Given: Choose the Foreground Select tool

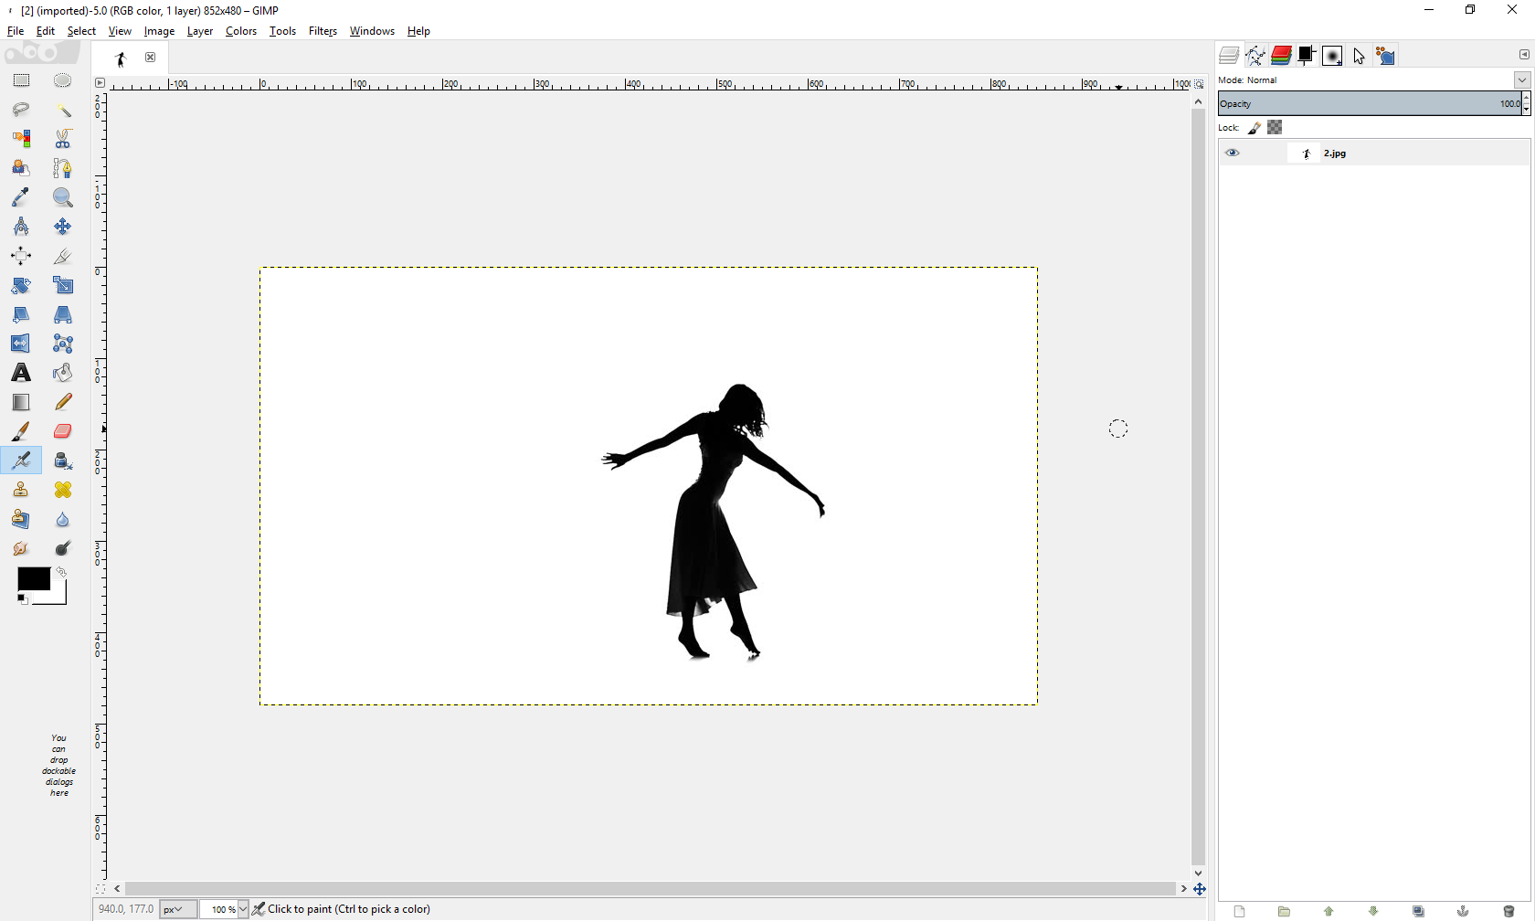Looking at the screenshot, I should 21,168.
